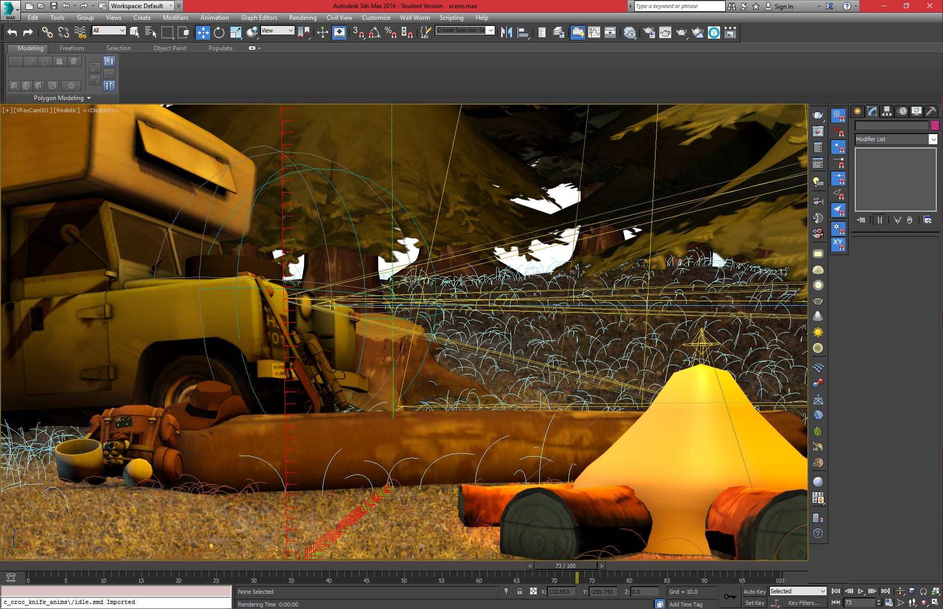The width and height of the screenshot is (943, 609).
Task: Toggle Percent Snap on main toolbar
Action: [x=391, y=33]
